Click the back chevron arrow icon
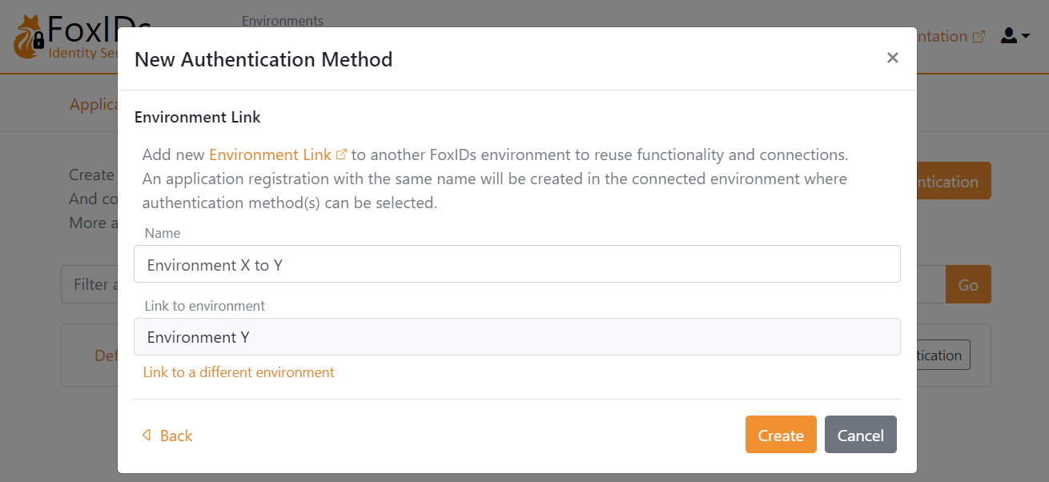Viewport: 1049px width, 482px height. [146, 435]
